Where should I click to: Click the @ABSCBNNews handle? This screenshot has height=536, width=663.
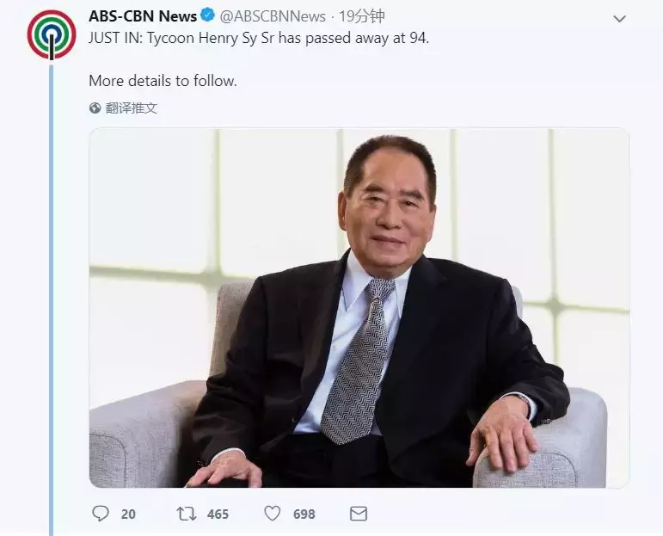click(273, 16)
